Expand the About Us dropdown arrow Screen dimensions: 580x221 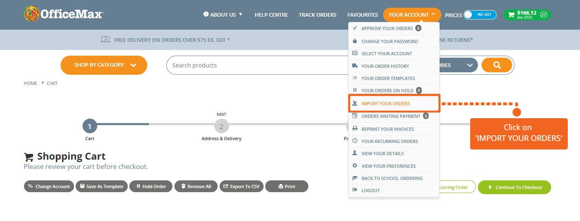pos(240,14)
